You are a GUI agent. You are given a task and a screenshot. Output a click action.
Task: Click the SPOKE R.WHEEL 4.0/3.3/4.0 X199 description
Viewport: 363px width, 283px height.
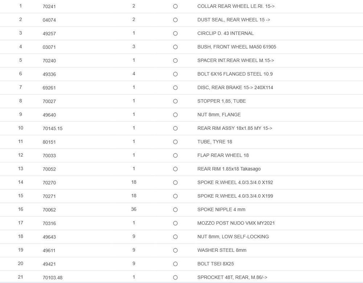pos(235,196)
